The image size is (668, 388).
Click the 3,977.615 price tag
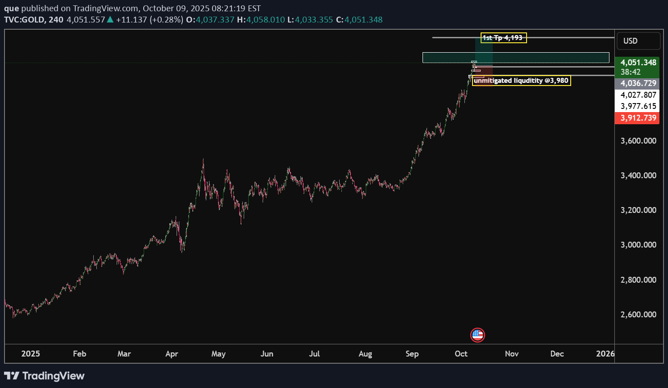637,106
